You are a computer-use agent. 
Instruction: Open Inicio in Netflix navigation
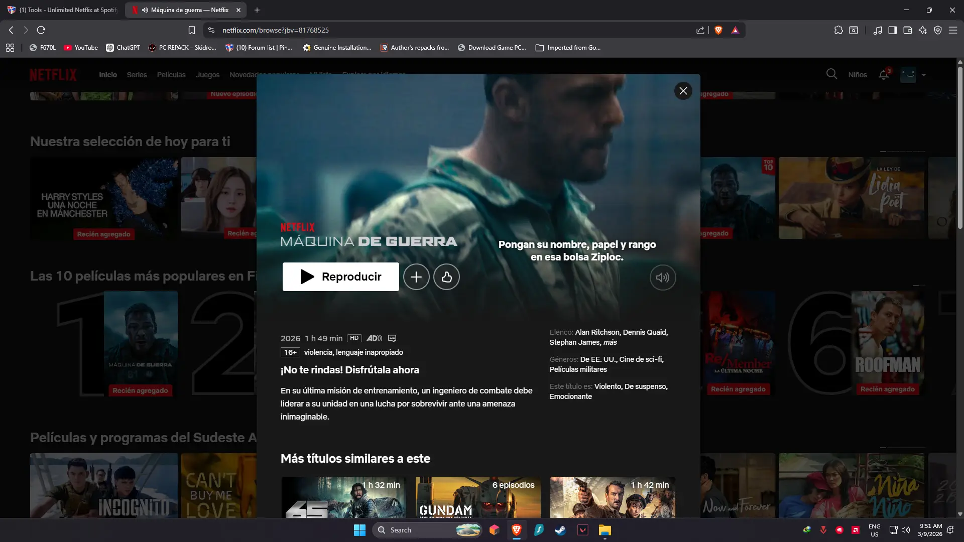click(108, 74)
